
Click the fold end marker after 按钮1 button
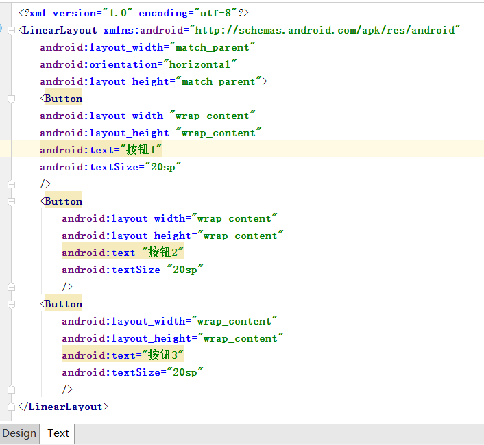point(11,184)
